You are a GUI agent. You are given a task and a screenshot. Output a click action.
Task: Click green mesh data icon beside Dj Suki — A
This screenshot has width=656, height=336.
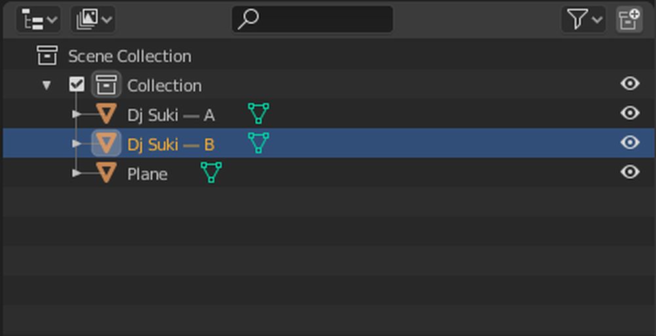(x=258, y=113)
